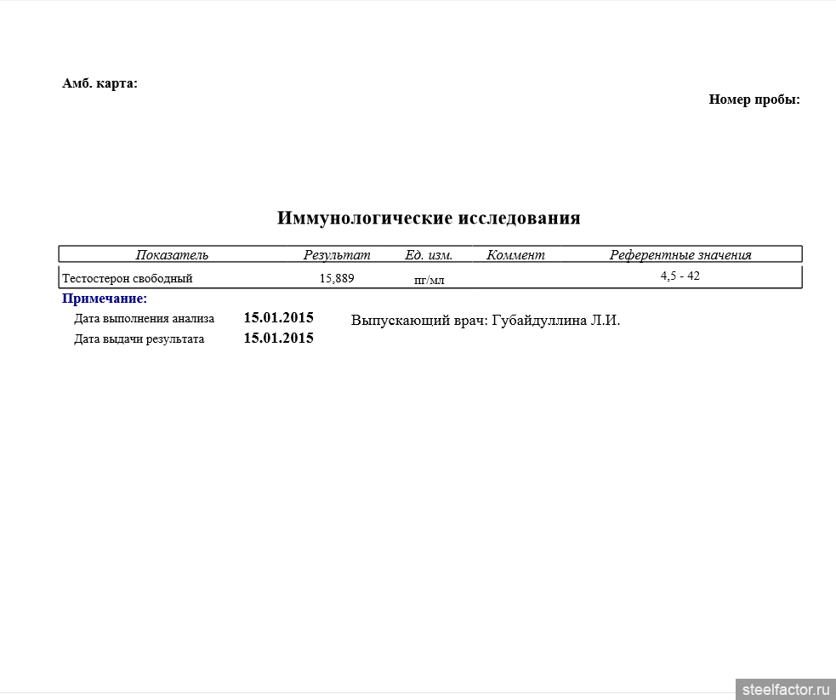The height and width of the screenshot is (700, 836).
Task: Select the 'Тестостерон свободный' row name
Action: click(128, 278)
